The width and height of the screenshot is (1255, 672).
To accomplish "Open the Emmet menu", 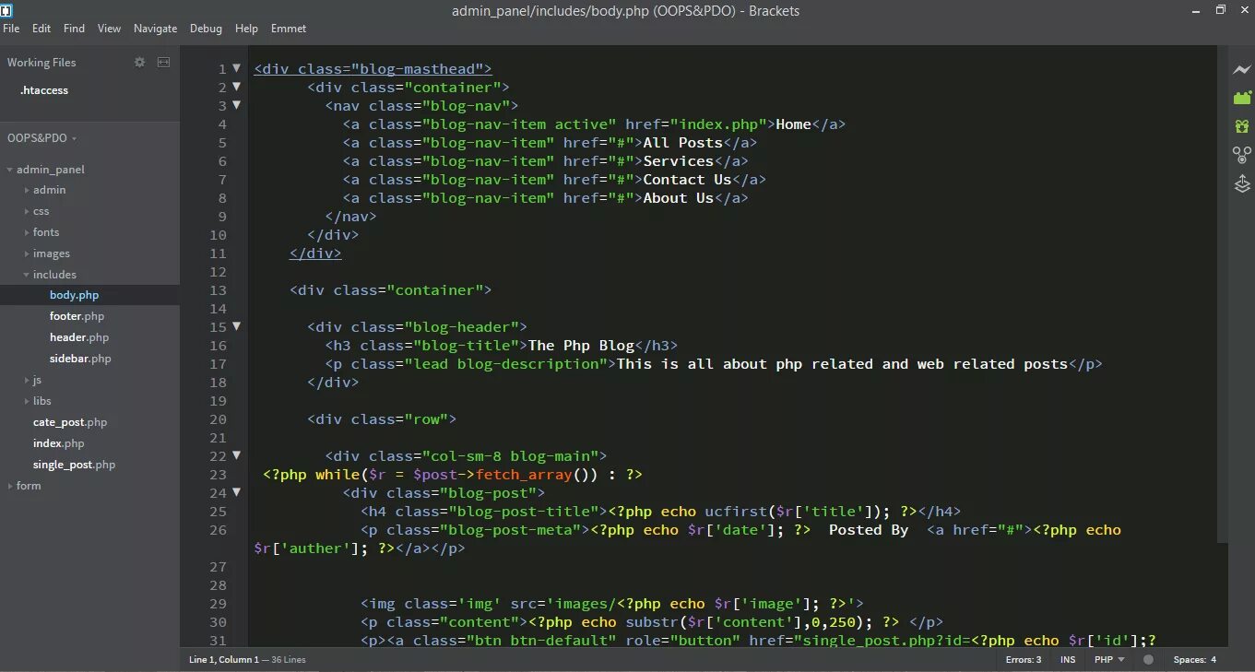I will tap(289, 29).
